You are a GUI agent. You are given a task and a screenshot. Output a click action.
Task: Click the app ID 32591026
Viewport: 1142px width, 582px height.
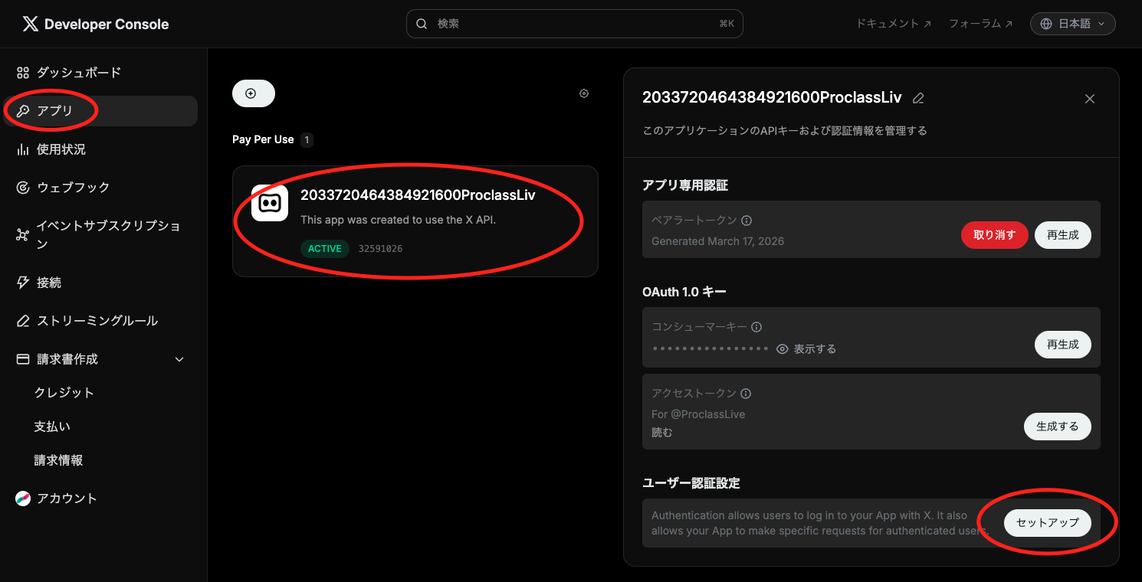[x=381, y=249]
